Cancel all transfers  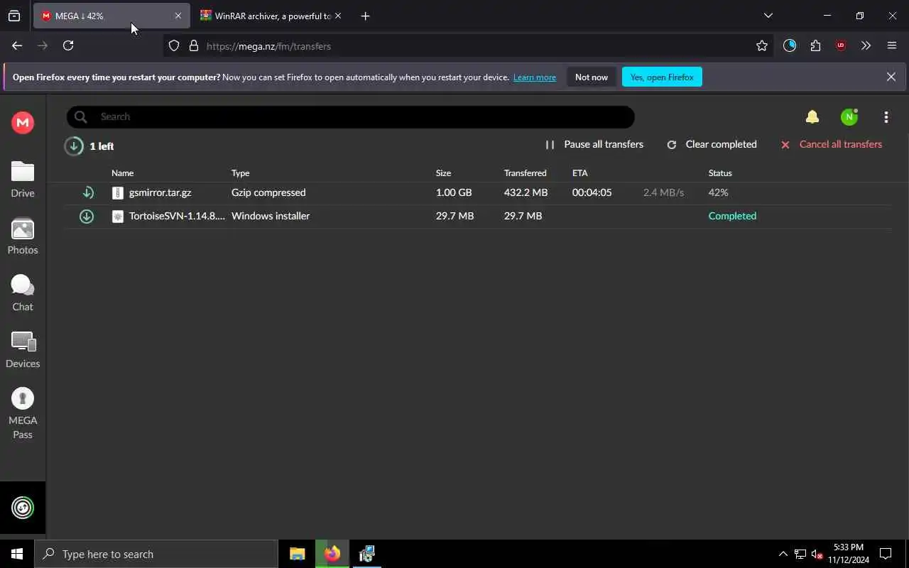[x=832, y=144]
